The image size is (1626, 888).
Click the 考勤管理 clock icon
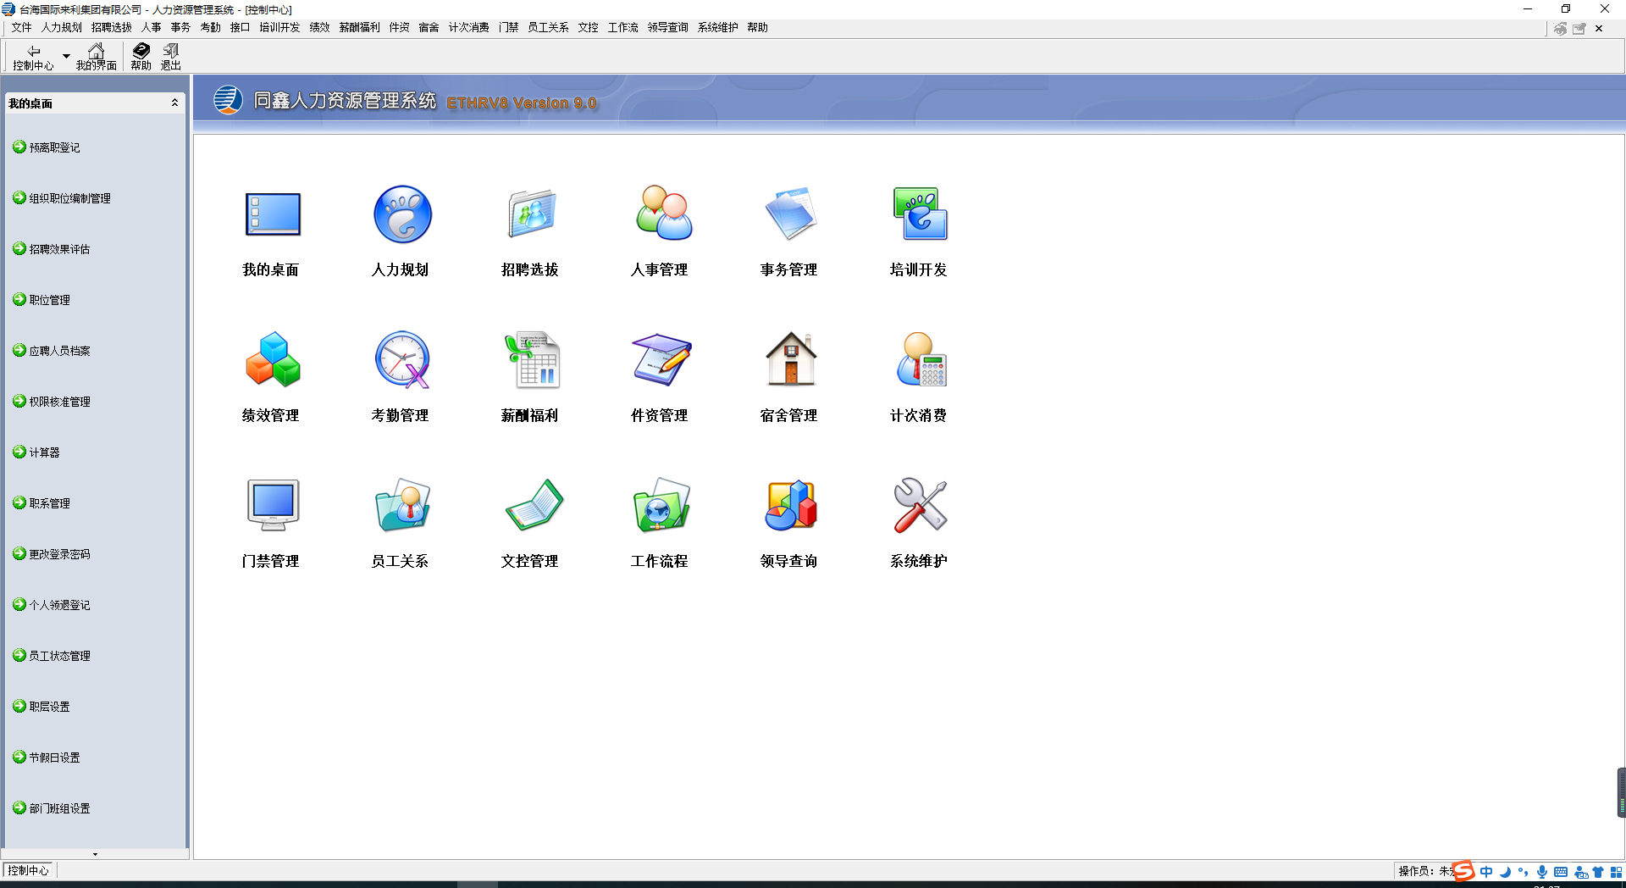pos(402,360)
